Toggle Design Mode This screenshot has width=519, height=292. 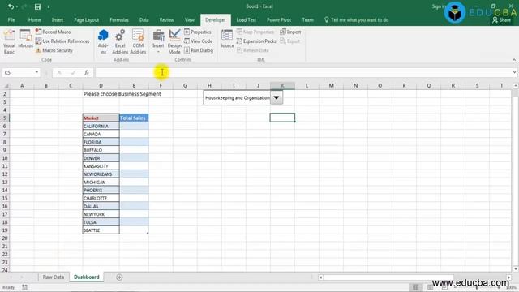pos(174,41)
